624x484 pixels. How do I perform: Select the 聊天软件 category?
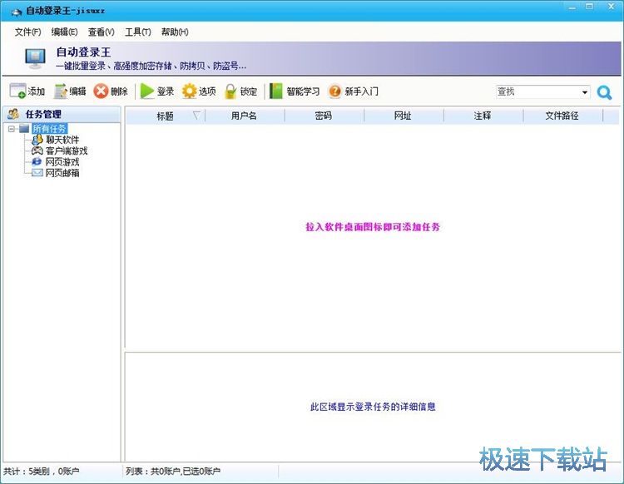coord(62,140)
